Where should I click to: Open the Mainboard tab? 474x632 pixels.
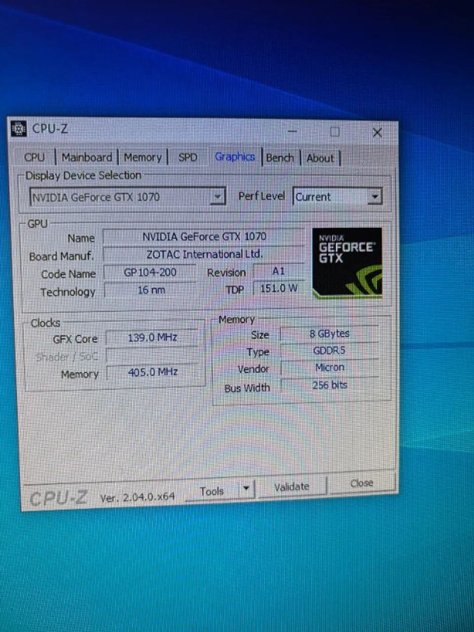click(x=87, y=158)
